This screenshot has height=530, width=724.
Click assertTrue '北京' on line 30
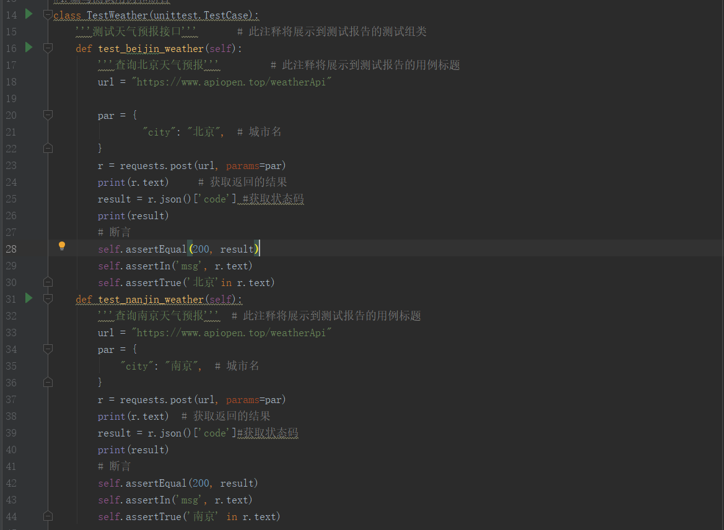click(x=186, y=282)
